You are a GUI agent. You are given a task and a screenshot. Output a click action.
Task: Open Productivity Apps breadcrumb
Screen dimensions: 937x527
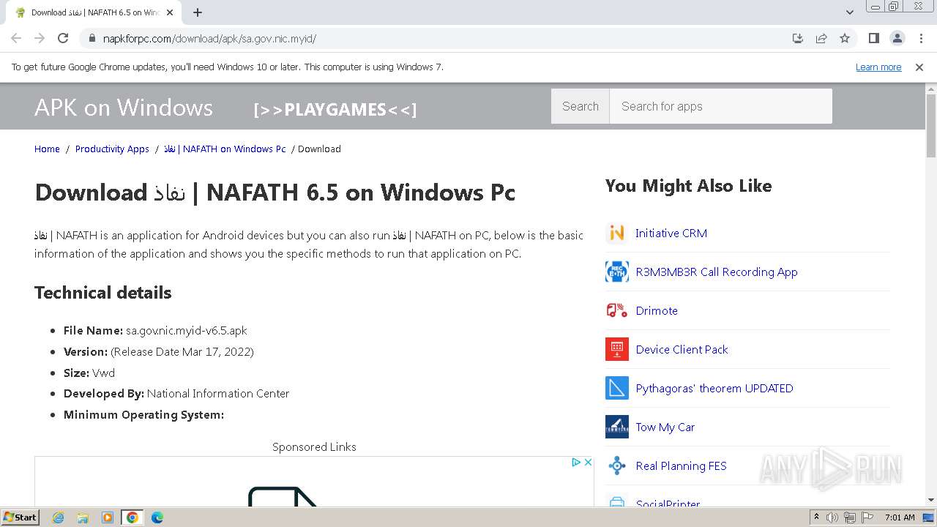click(112, 149)
